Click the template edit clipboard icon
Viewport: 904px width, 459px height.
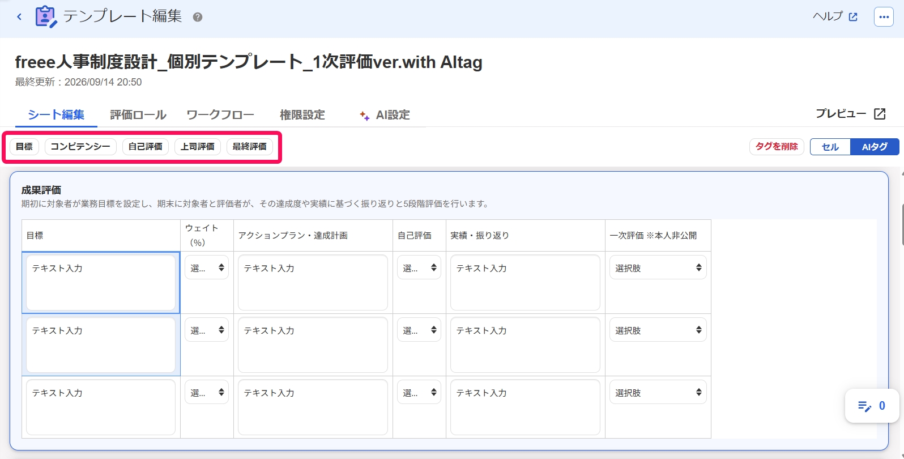coord(46,17)
